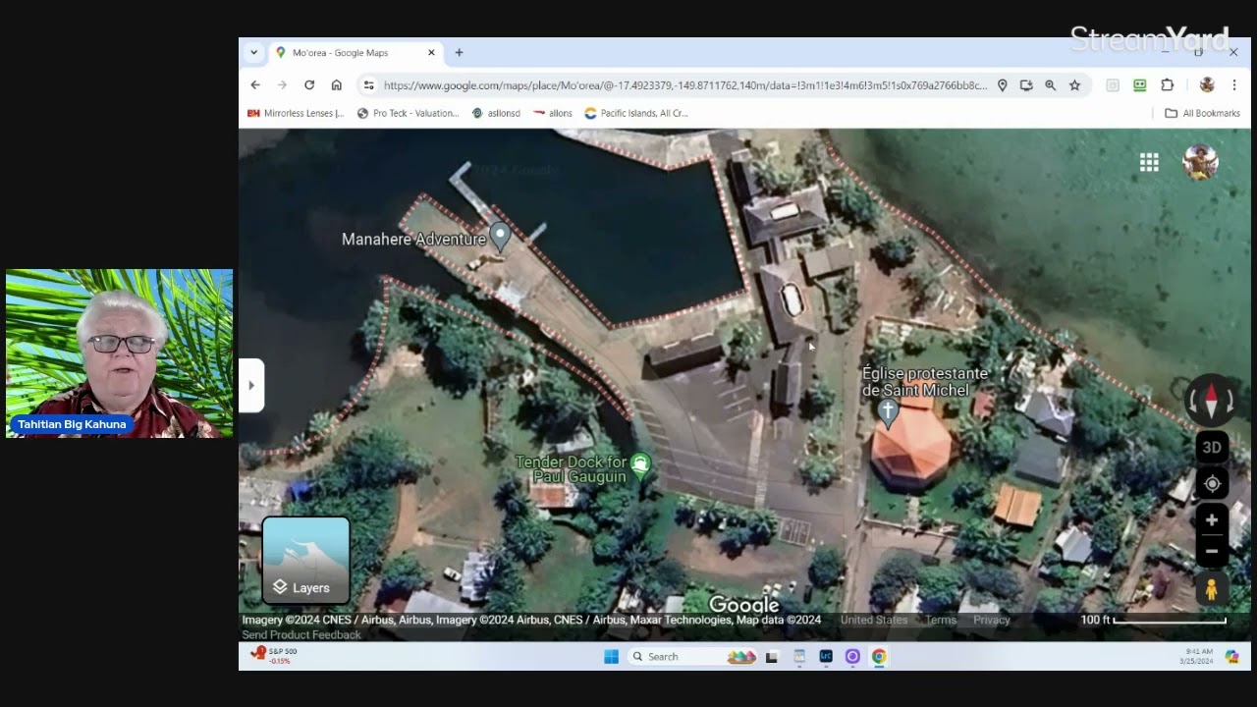Open Chrome profile avatar

point(1207,85)
